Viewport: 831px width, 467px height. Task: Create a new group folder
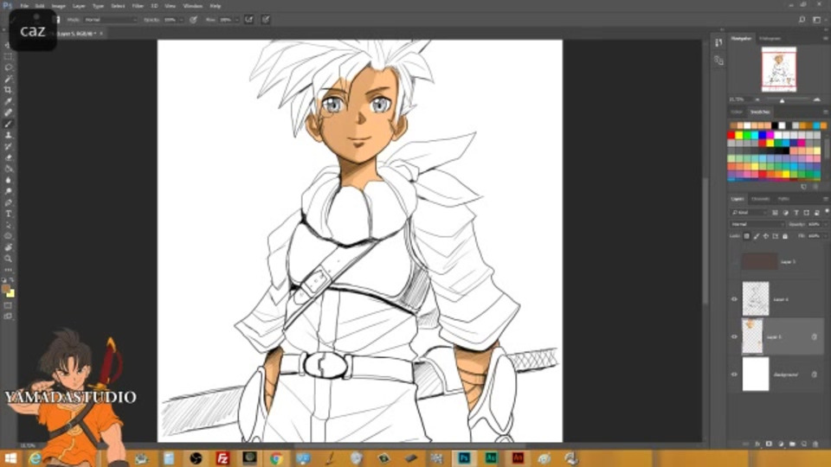point(792,444)
